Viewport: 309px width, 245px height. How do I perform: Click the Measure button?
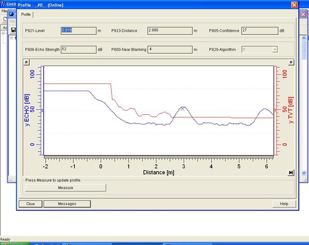pos(65,188)
